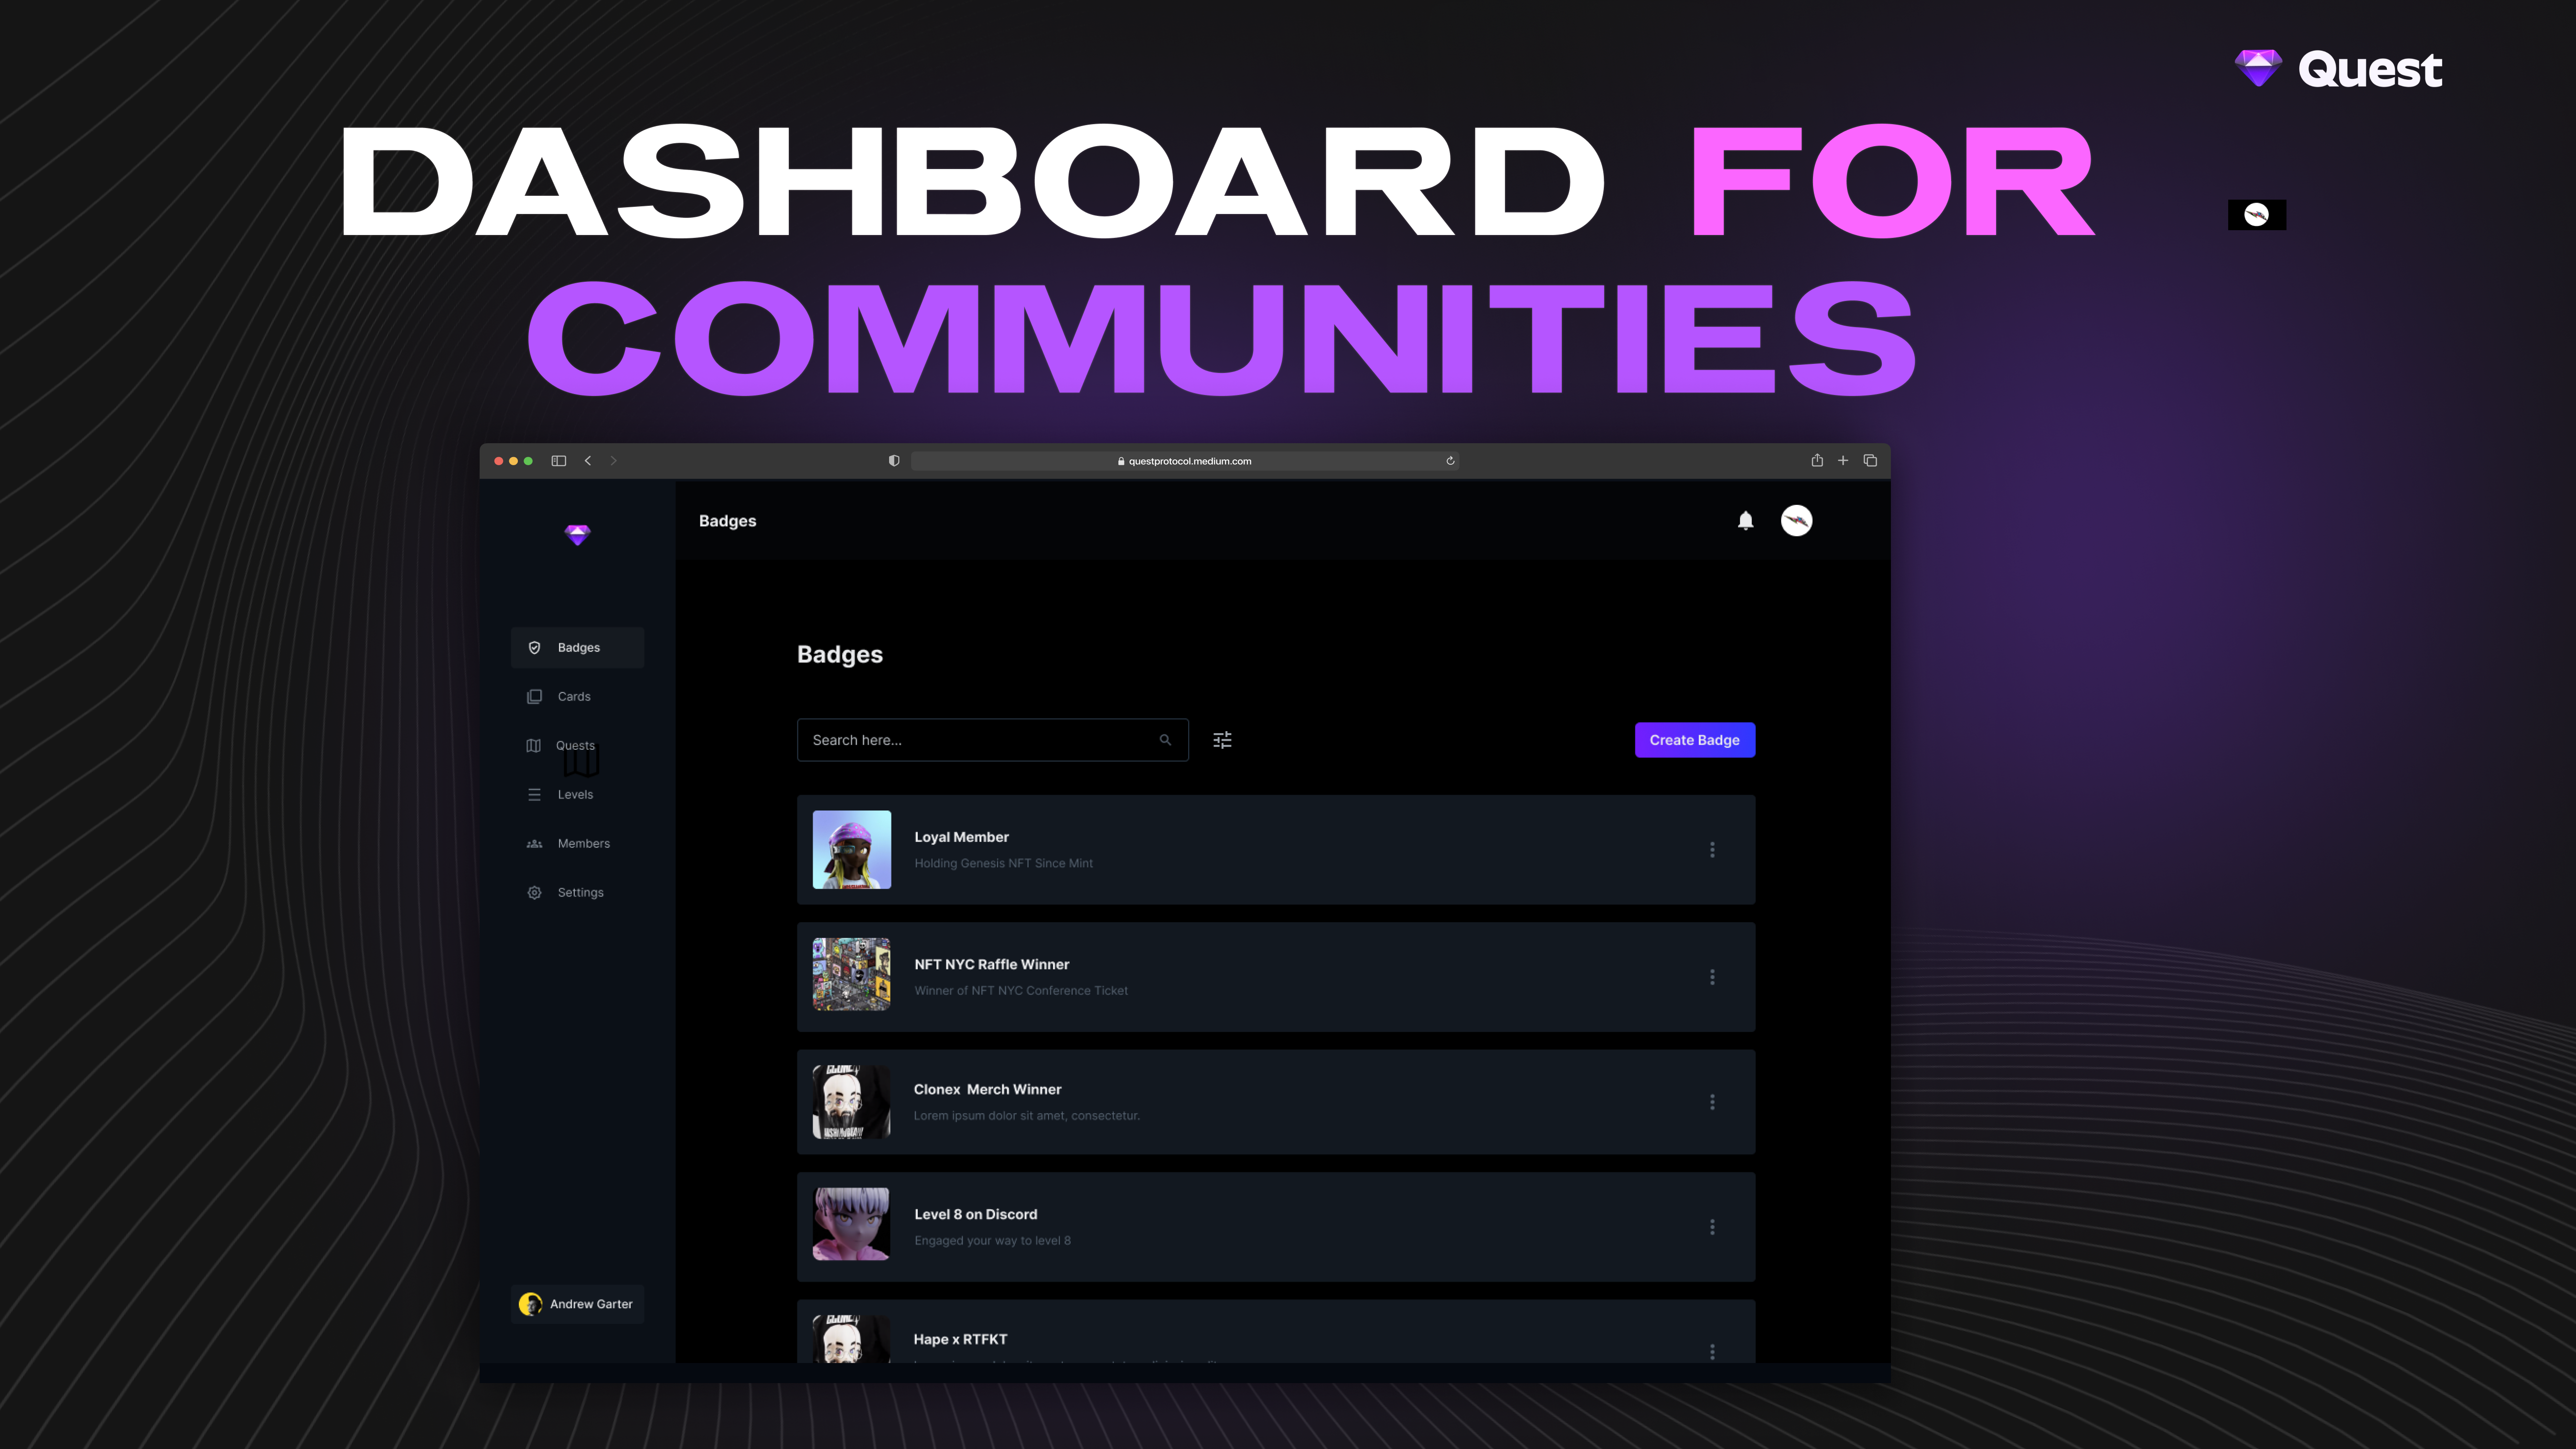The image size is (2576, 1449).
Task: Select the Clonex Merch Winner badge thumbnail
Action: [851, 1101]
